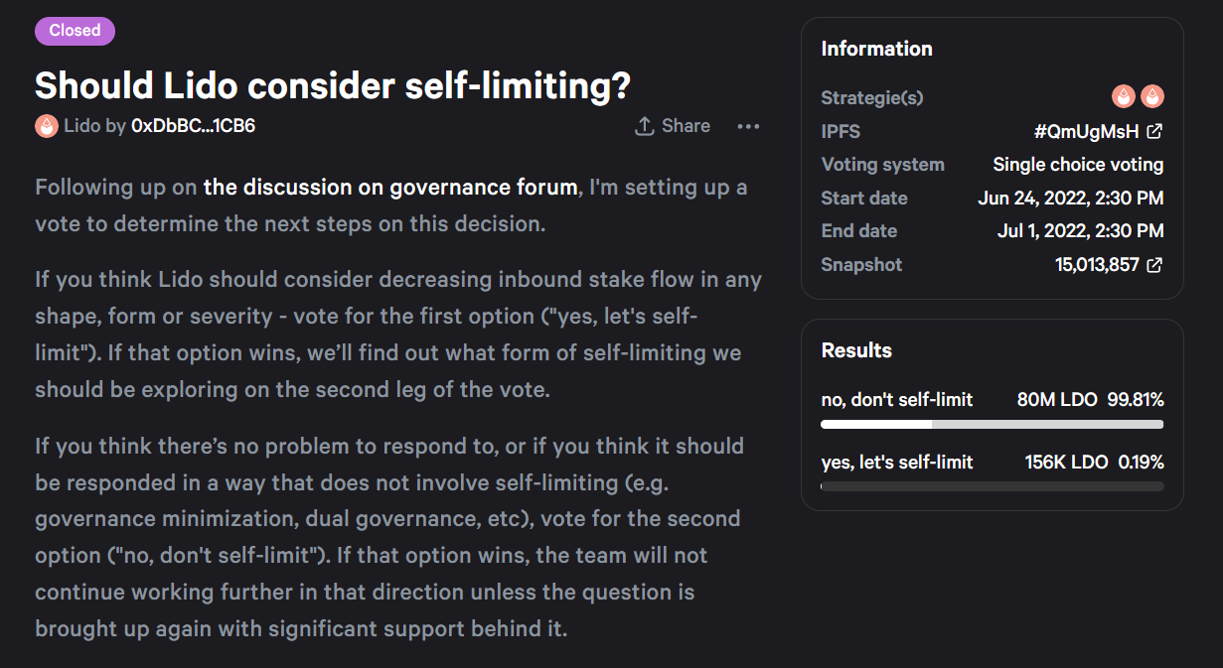
Task: Click the first strategy flame icon
Action: [x=1124, y=97]
